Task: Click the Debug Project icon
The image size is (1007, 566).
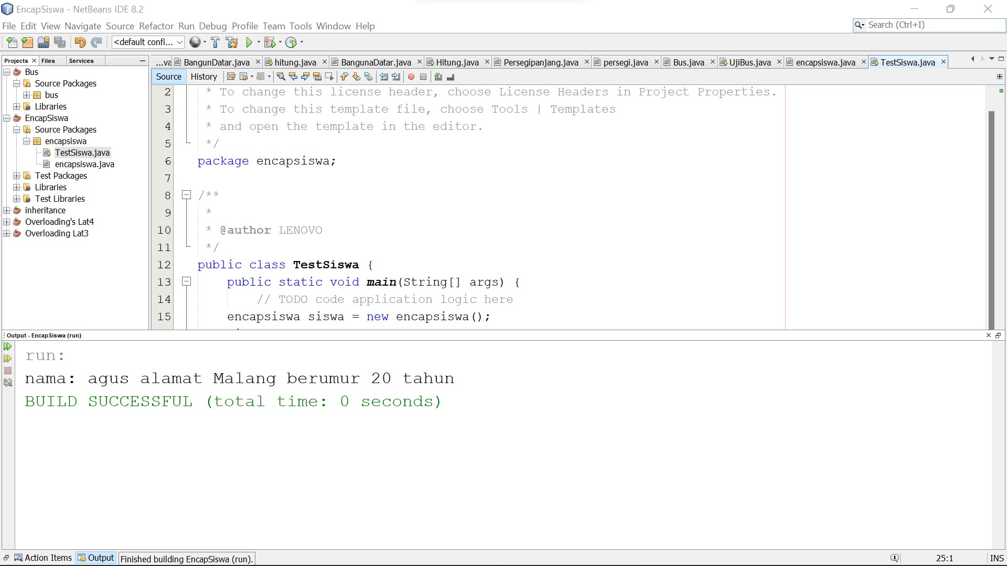Action: [270, 42]
